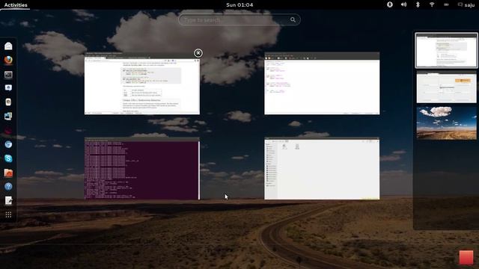Select the text editor window with pink code
This screenshot has width=479, height=269.
click(x=322, y=84)
